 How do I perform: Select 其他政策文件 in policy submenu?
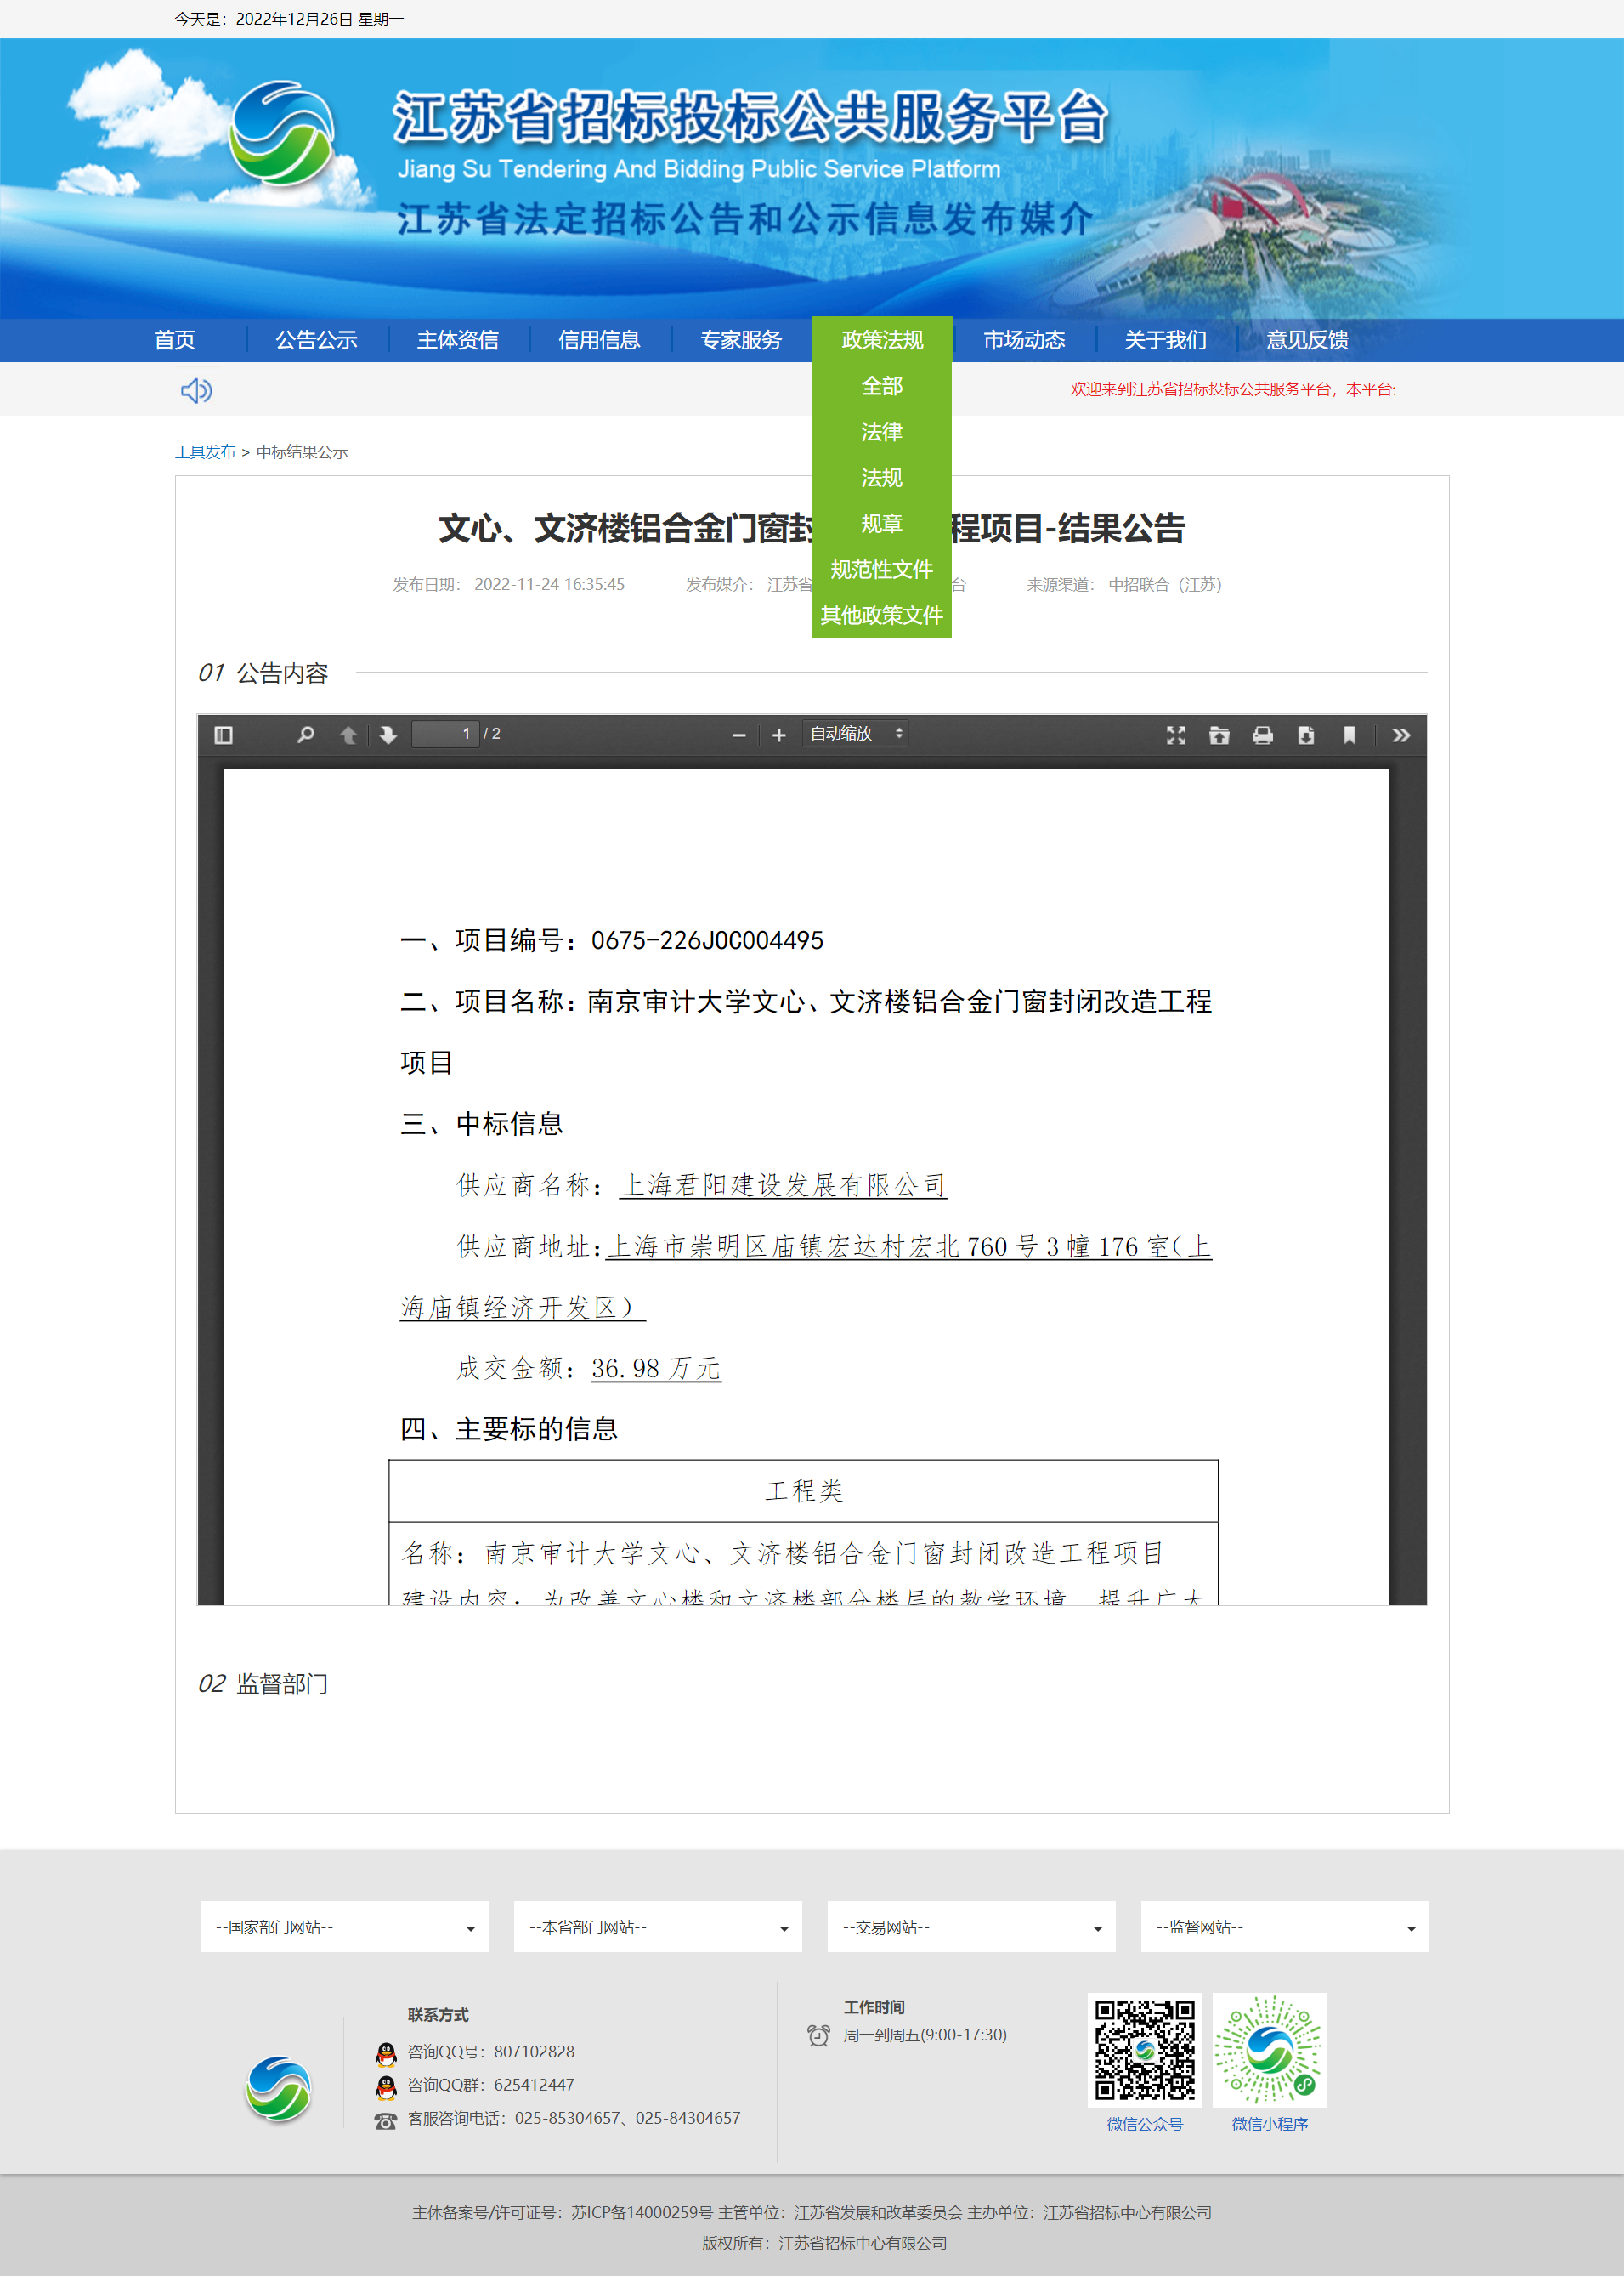tap(882, 616)
